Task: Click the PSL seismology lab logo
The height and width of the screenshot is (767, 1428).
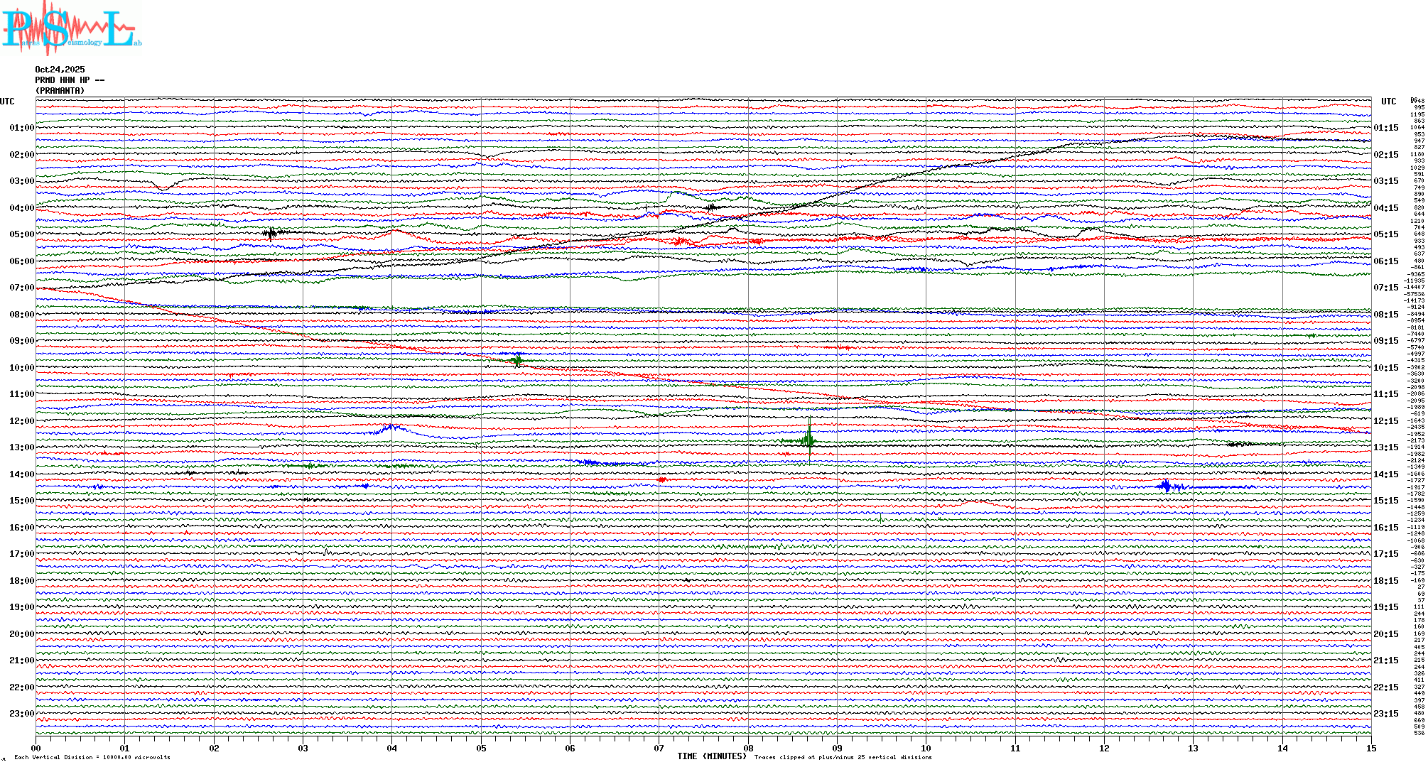Action: coord(71,28)
